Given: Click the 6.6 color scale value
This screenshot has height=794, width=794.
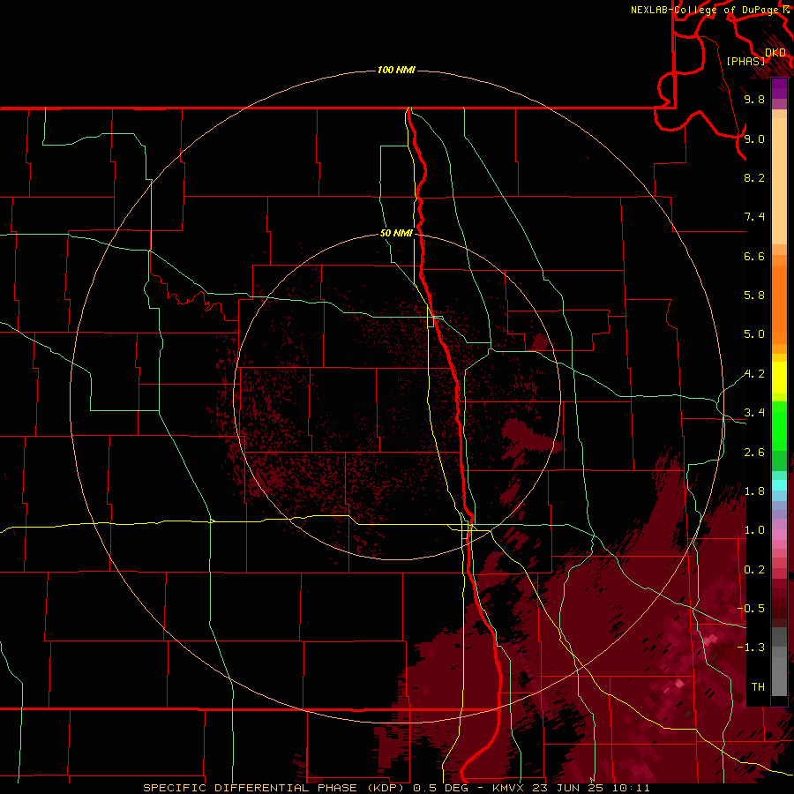Looking at the screenshot, I should tap(754, 256).
